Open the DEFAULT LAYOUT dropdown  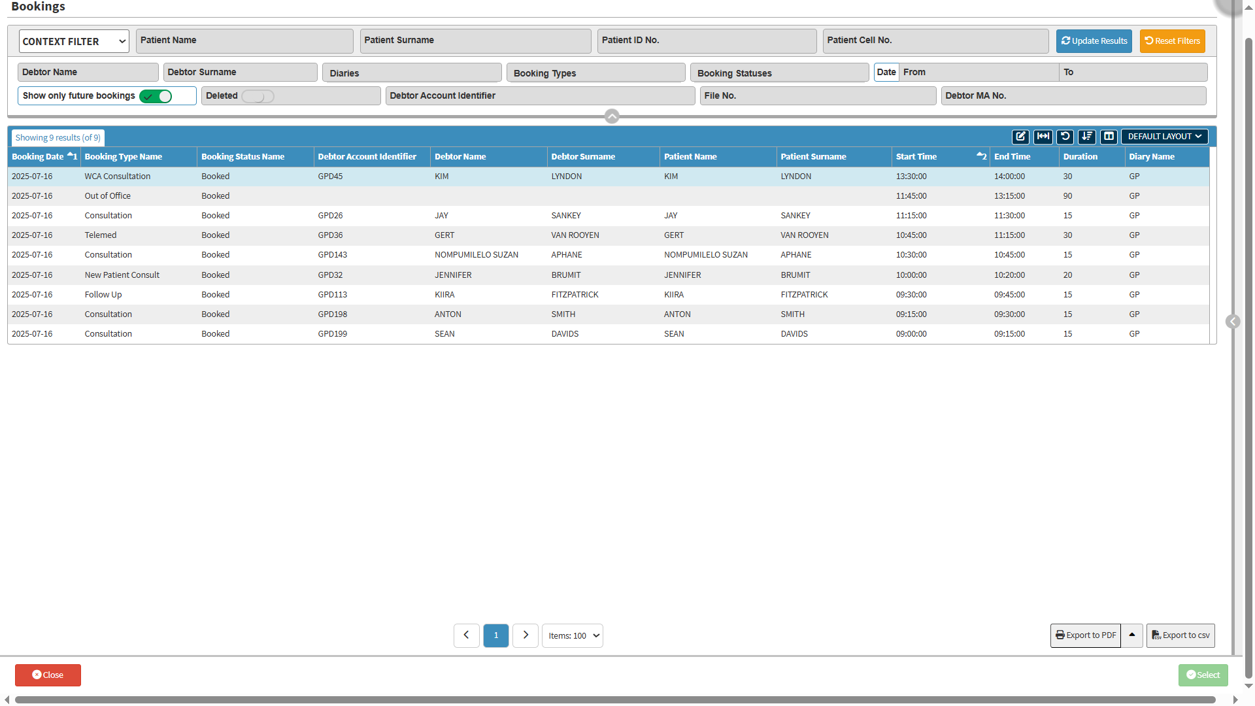(1164, 137)
